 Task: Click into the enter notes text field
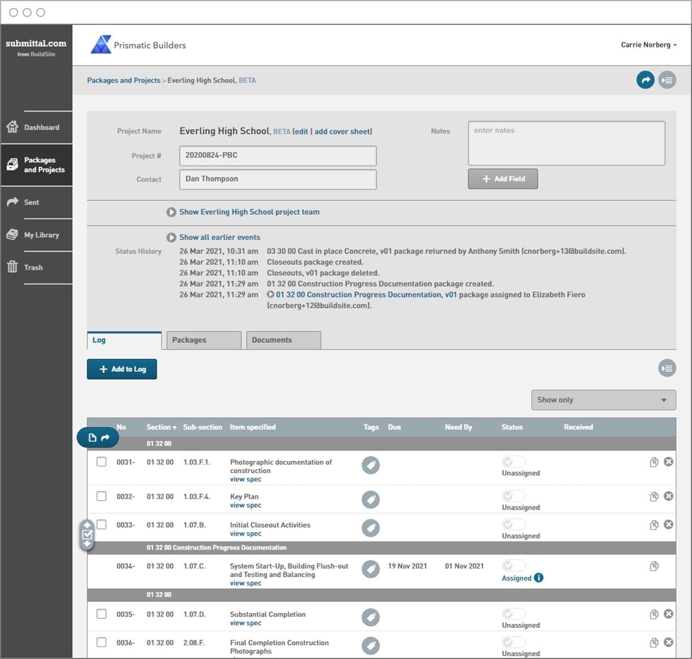pyautogui.click(x=566, y=143)
